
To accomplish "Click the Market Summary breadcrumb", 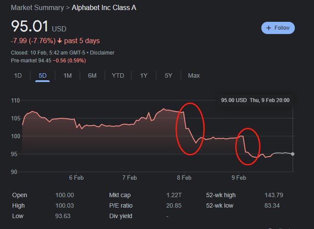I will [37, 8].
